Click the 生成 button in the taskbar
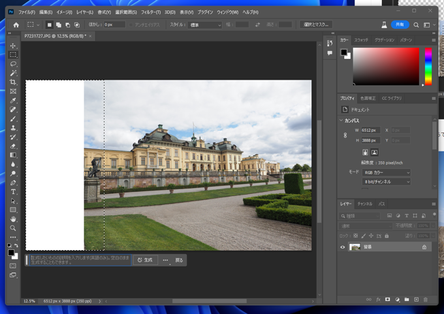This screenshot has height=314, width=444. coord(145,260)
